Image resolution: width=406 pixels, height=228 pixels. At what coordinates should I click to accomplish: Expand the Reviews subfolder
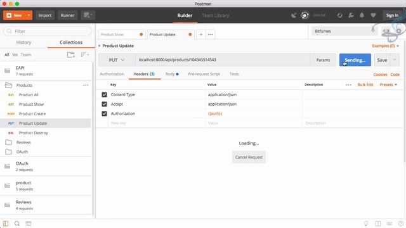(x=8, y=142)
